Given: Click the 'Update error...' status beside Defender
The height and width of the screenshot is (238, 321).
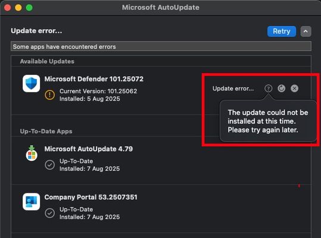Looking at the screenshot, I should pos(233,89).
